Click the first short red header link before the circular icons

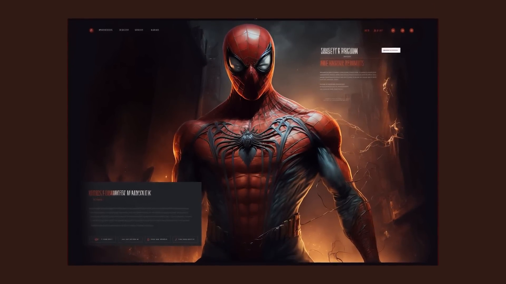pyautogui.click(x=367, y=31)
